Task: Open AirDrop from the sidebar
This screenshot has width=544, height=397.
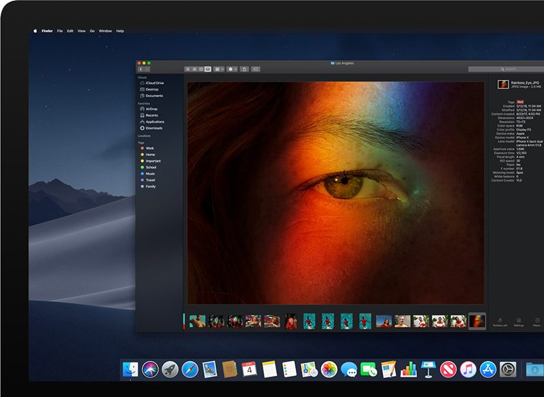Action: click(x=151, y=109)
